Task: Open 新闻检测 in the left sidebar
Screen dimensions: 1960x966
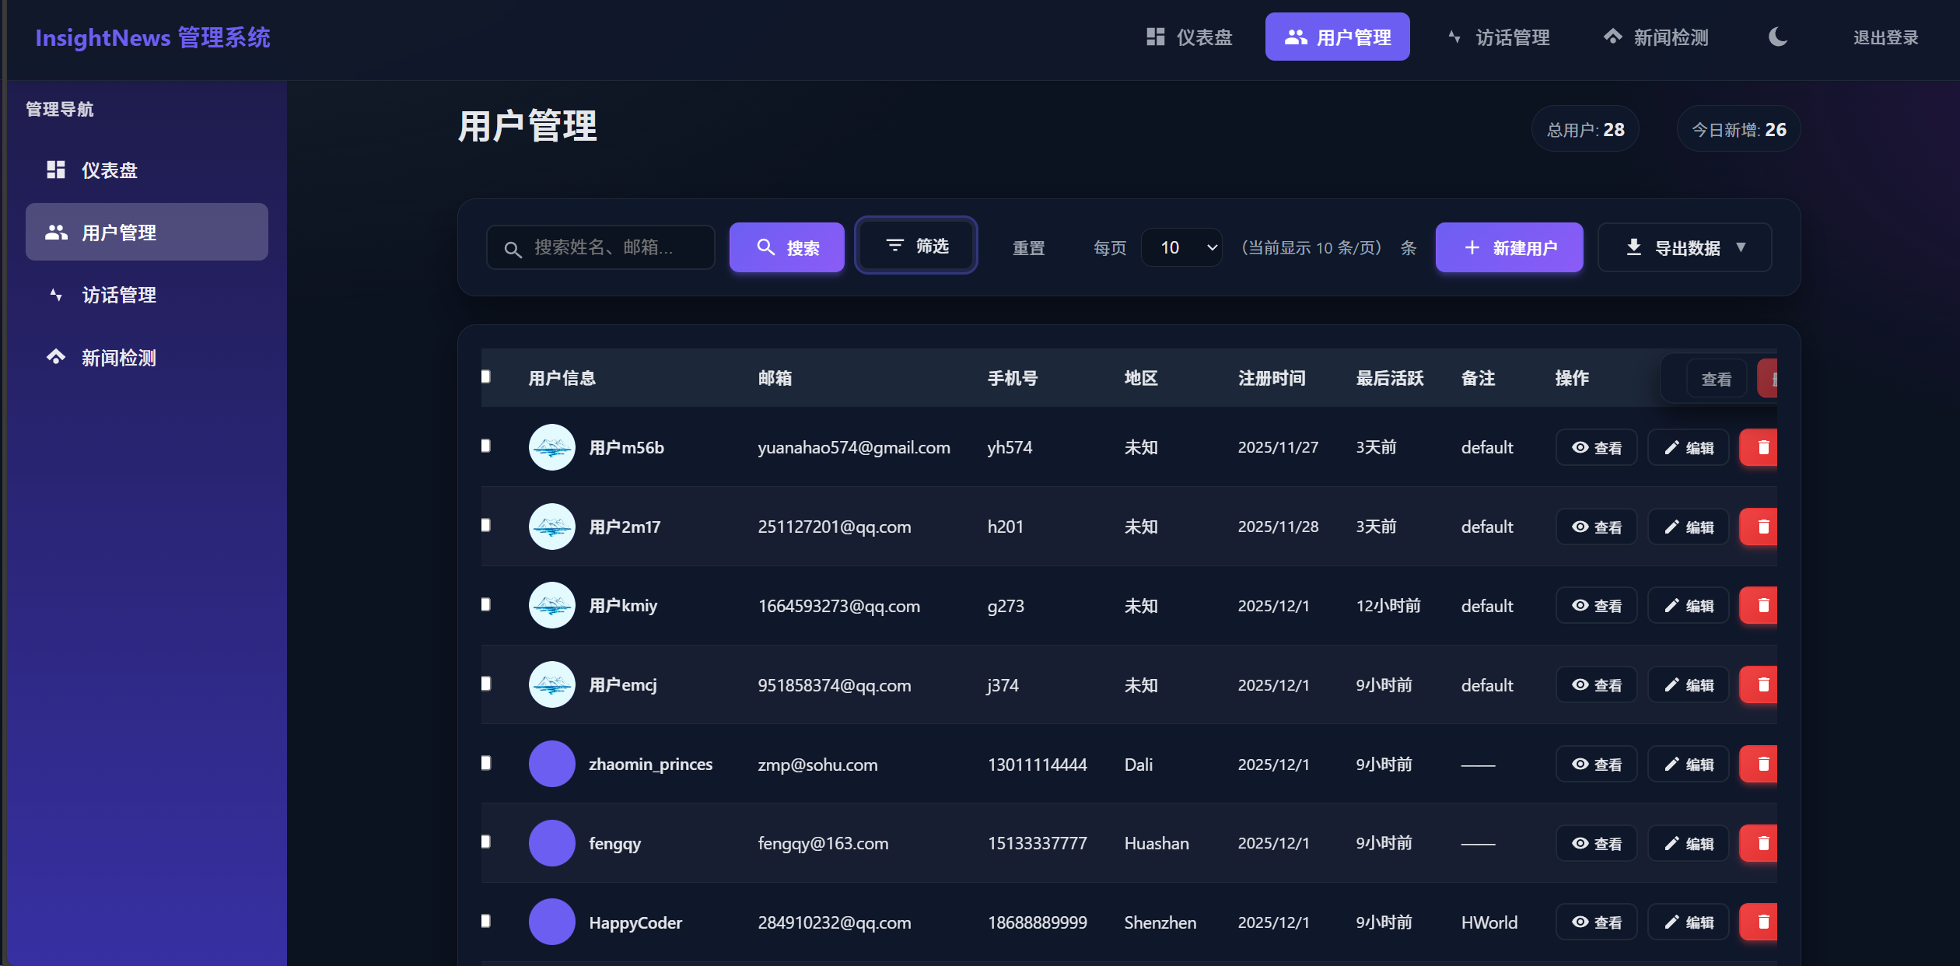Action: click(x=118, y=358)
